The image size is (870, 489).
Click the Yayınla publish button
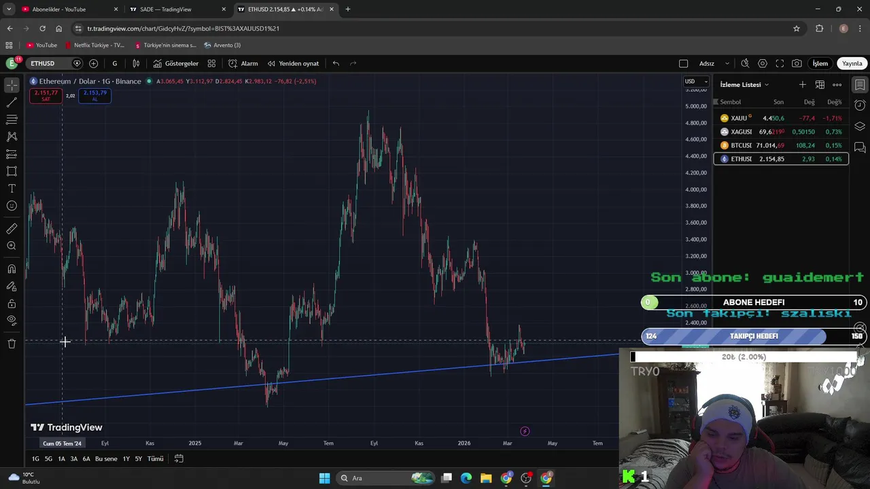[852, 63]
